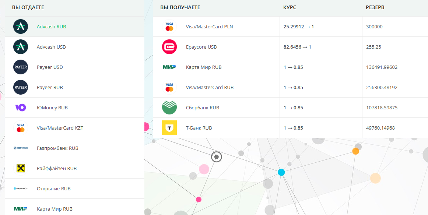Select Райффайзен RUB in give list
The width and height of the screenshot is (428, 215).
point(74,168)
